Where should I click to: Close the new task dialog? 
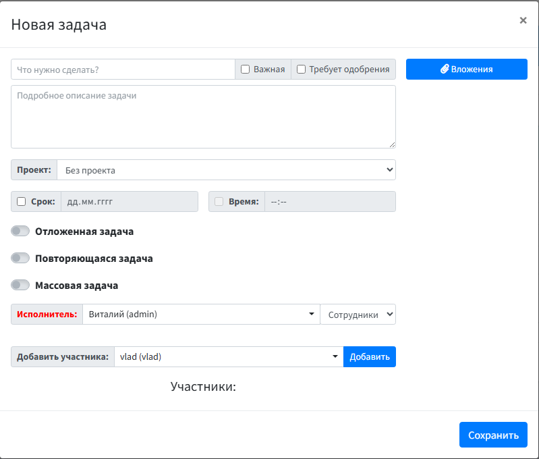tap(523, 20)
